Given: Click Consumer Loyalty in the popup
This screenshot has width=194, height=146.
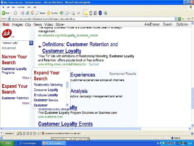Looking at the screenshot, I should tap(46, 90).
